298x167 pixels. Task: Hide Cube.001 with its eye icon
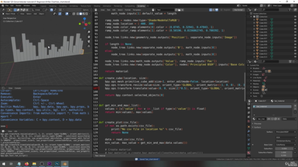point(295,19)
